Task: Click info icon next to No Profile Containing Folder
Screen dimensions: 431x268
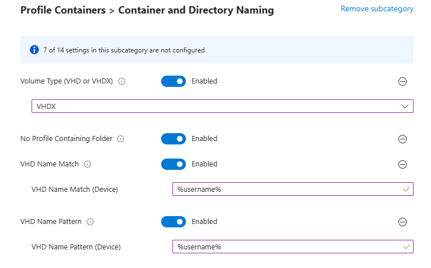Action: click(x=121, y=139)
